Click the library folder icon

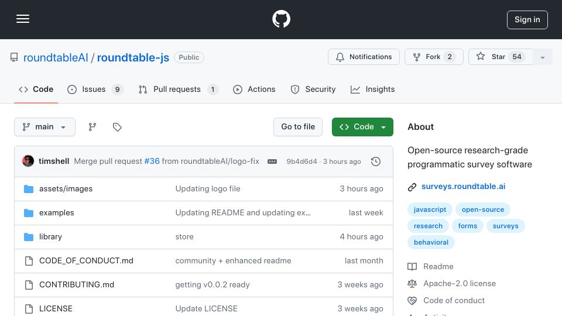(29, 237)
